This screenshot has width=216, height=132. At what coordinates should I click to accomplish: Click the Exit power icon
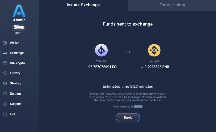point(5,114)
